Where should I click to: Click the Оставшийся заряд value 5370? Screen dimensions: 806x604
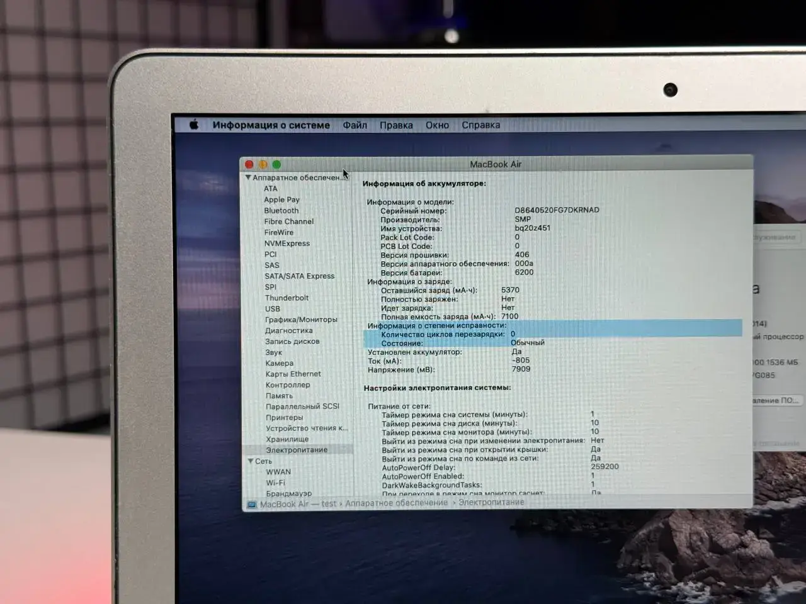(510, 290)
